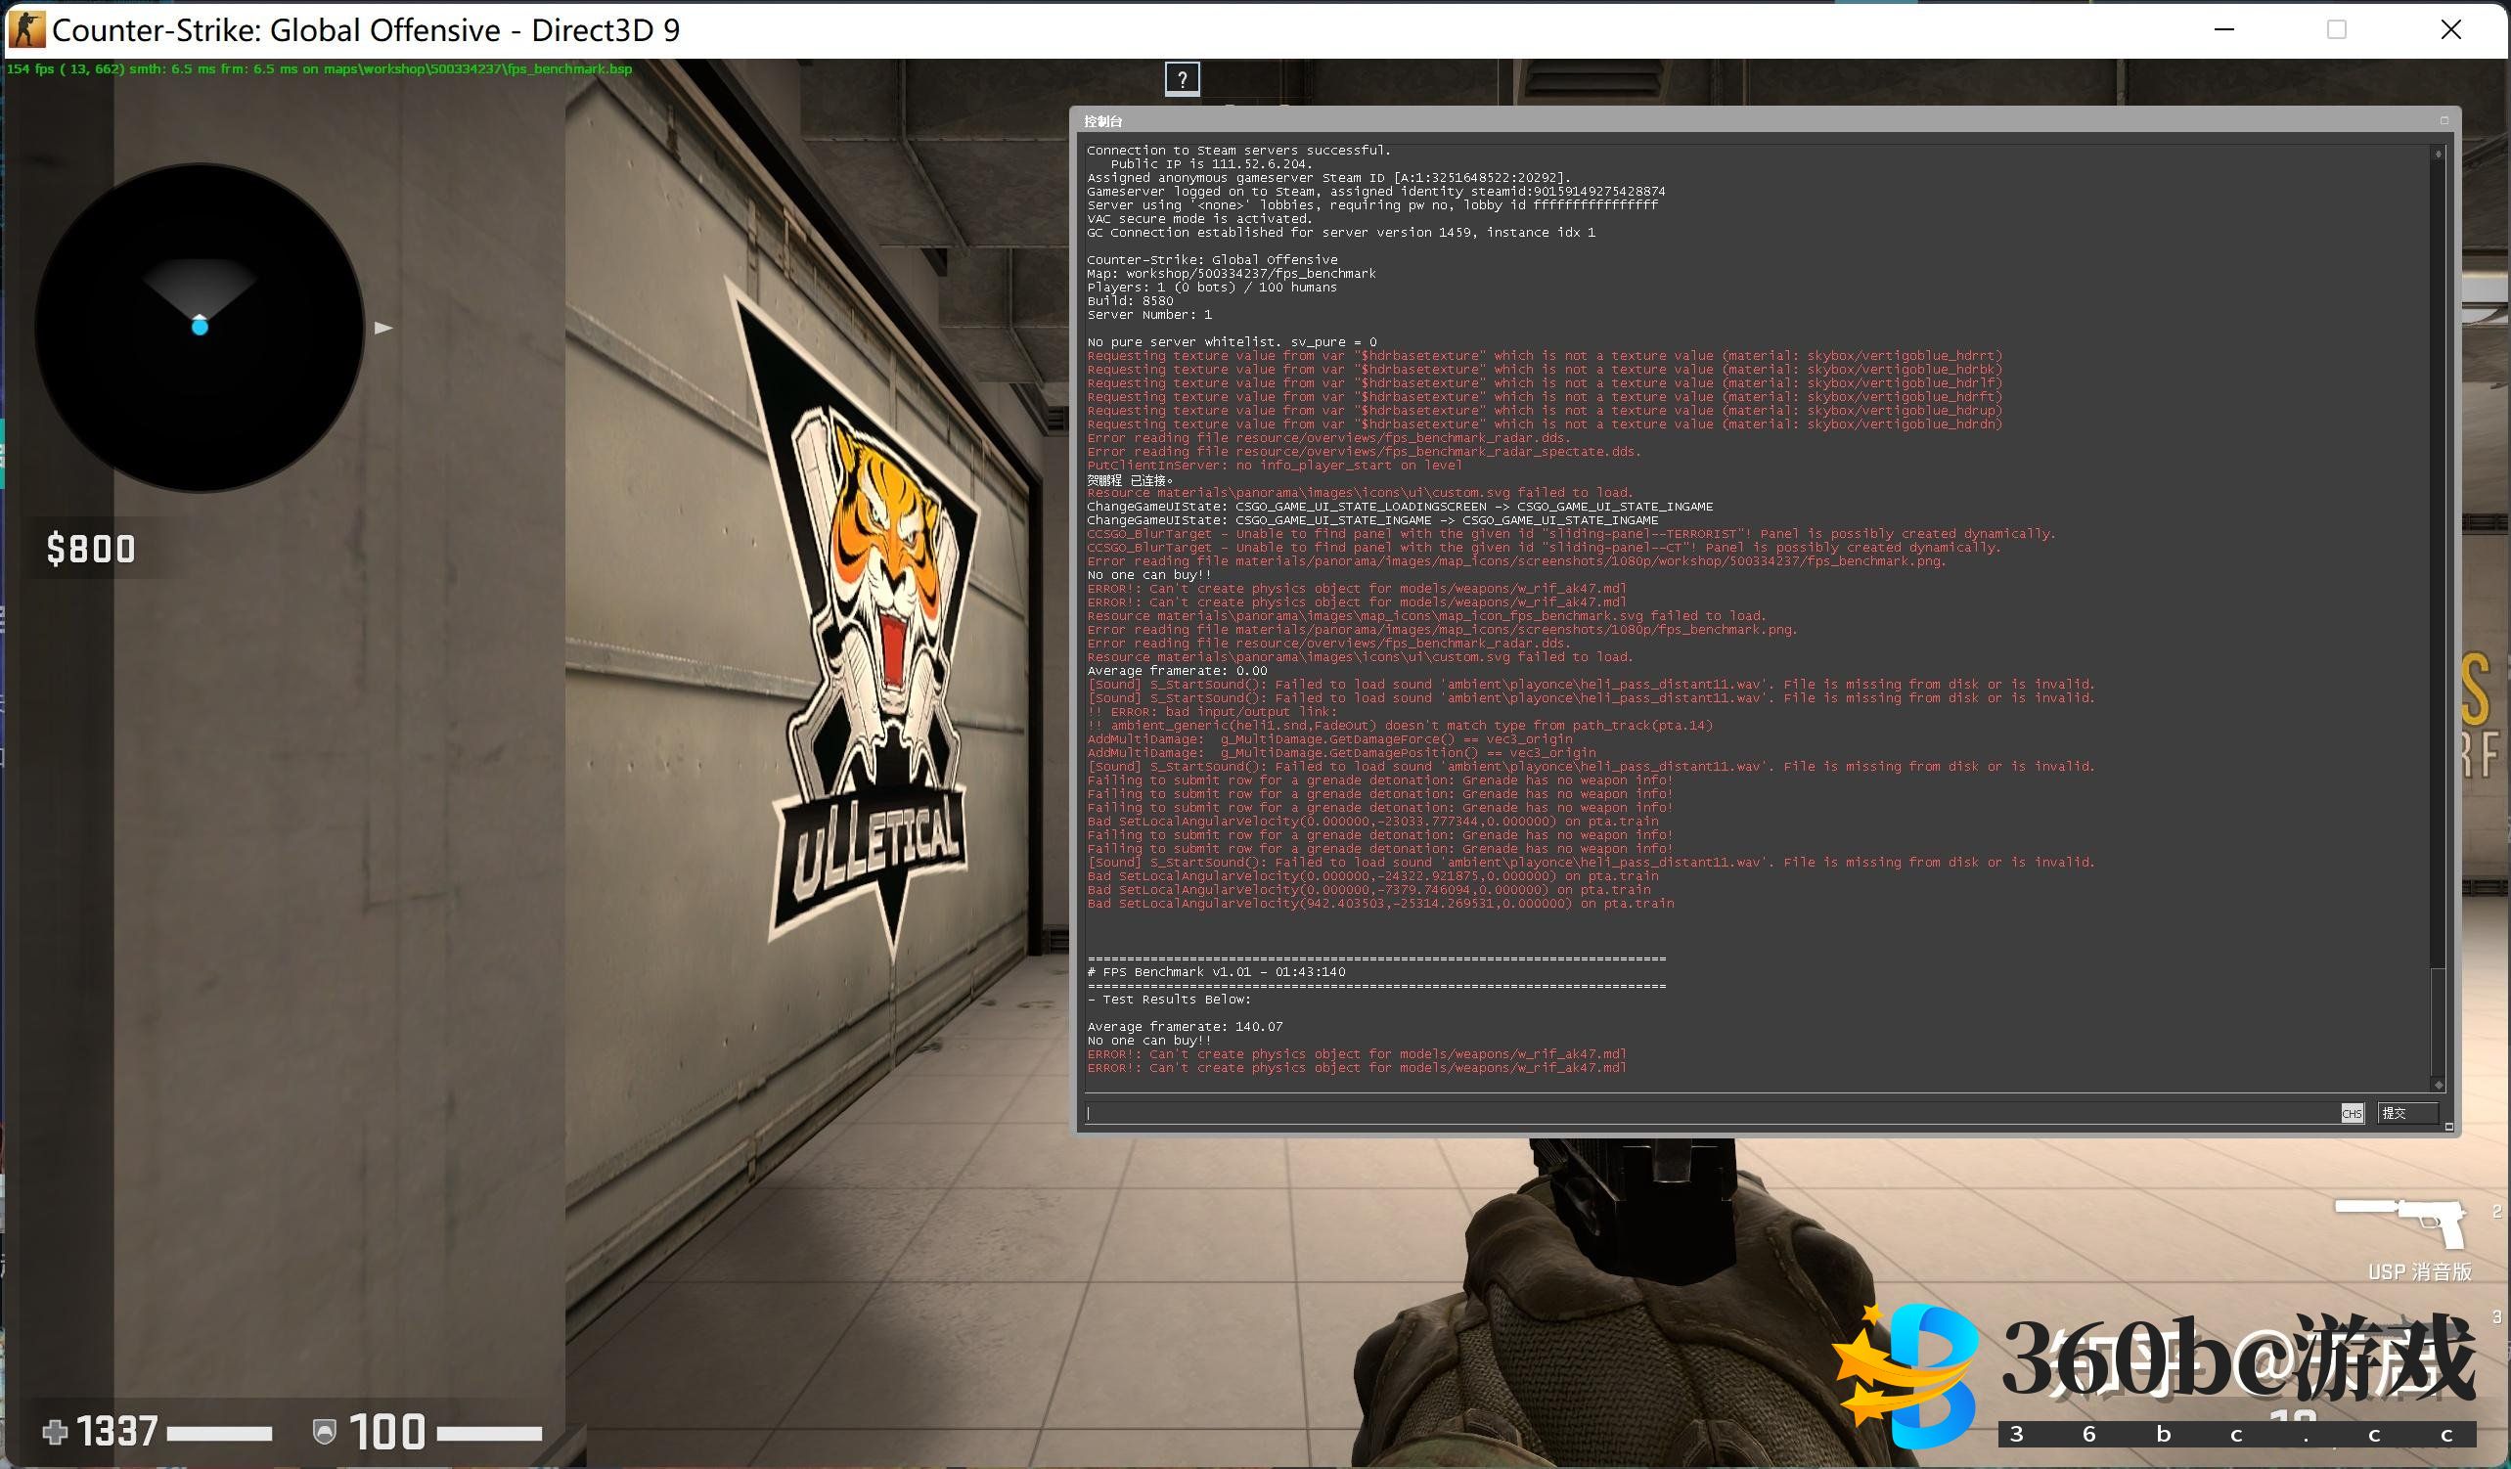
Task: Click the console vertical scrollbar thumb
Action: click(x=2439, y=1021)
